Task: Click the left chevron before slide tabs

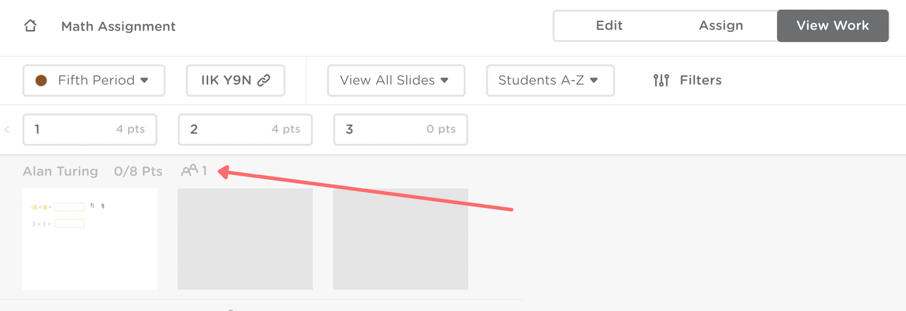Action: 7,130
